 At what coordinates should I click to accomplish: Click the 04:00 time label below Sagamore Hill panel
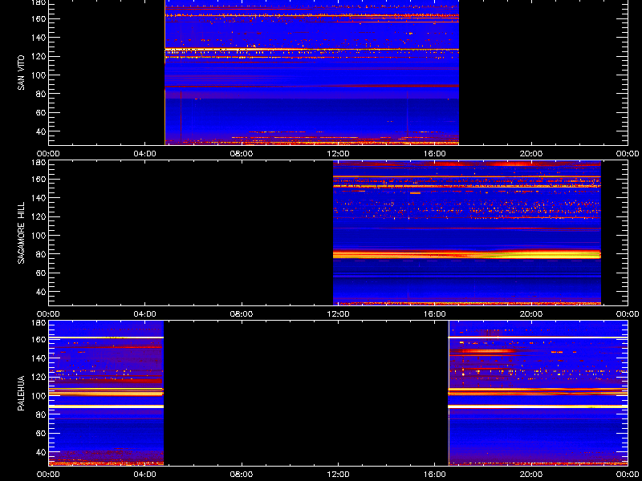click(145, 314)
